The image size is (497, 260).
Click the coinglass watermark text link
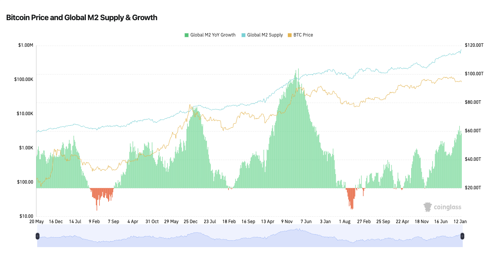click(447, 207)
